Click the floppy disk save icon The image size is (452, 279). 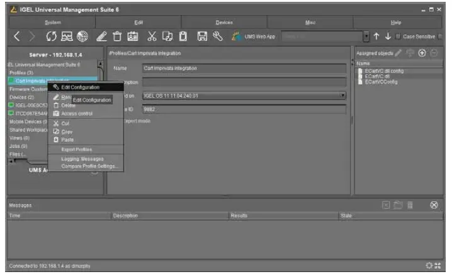click(202, 37)
